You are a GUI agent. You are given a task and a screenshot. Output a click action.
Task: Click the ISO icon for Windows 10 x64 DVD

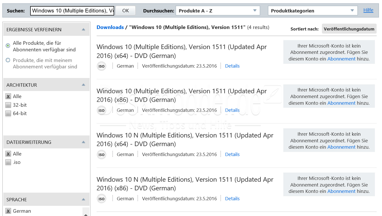[x=101, y=66]
